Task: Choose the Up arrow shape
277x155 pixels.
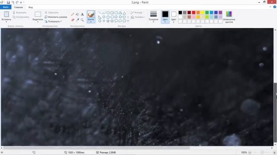Action: (124, 17)
